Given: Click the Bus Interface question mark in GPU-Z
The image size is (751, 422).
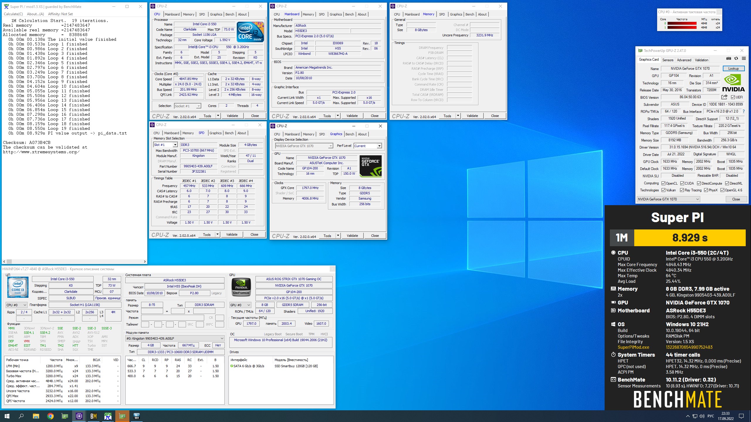Looking at the screenshot, I should click(x=743, y=111).
